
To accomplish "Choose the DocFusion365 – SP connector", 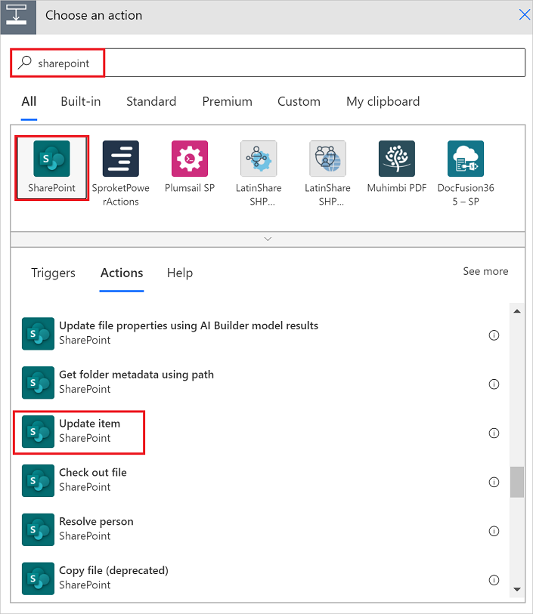I will 466,159.
